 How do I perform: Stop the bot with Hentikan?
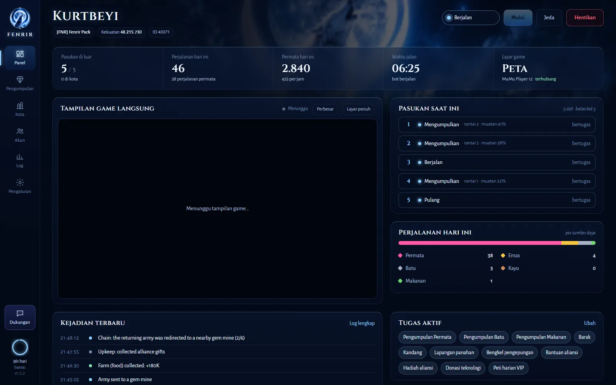pos(585,18)
